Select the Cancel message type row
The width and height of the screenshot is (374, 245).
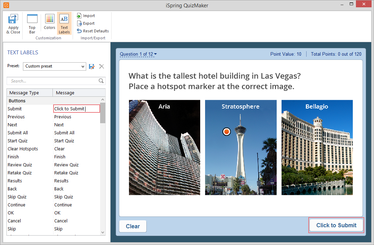click(x=54, y=221)
